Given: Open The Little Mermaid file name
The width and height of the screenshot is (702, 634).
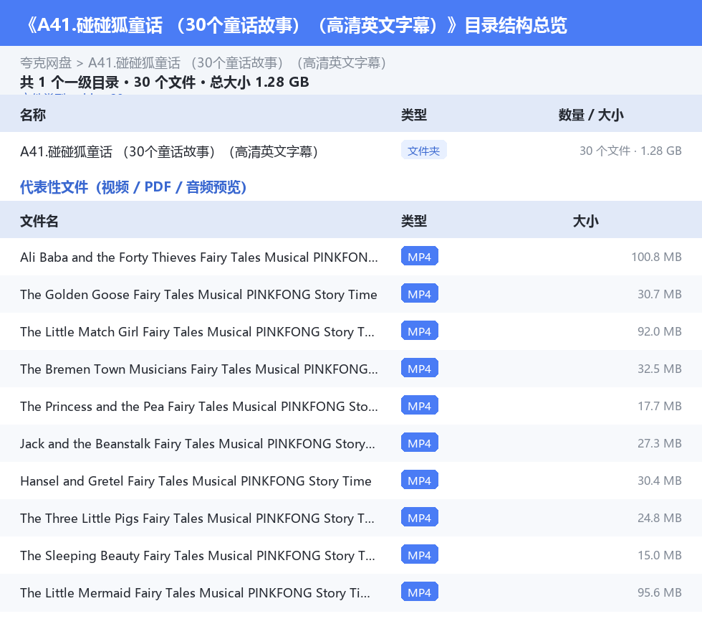Looking at the screenshot, I should pyautogui.click(x=195, y=592).
